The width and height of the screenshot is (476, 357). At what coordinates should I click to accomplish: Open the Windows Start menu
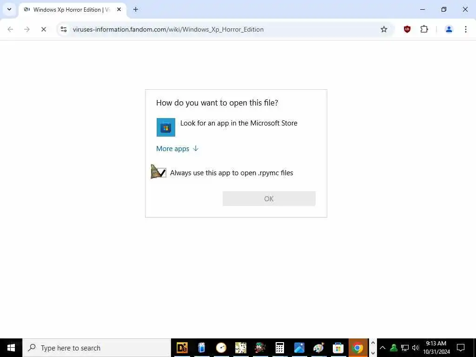[x=11, y=348]
